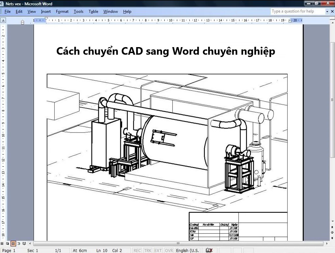Open the Table menu

[93, 12]
